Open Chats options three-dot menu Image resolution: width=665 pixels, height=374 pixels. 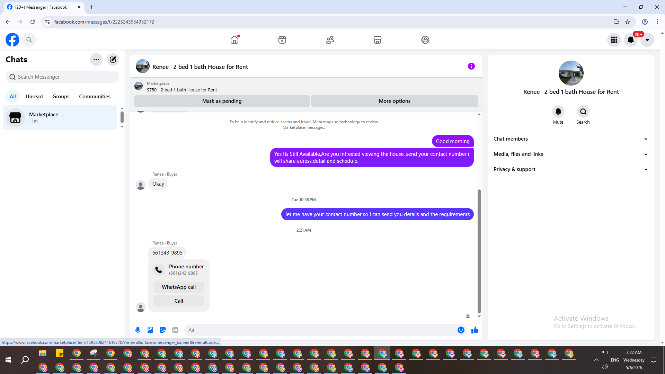point(96,60)
